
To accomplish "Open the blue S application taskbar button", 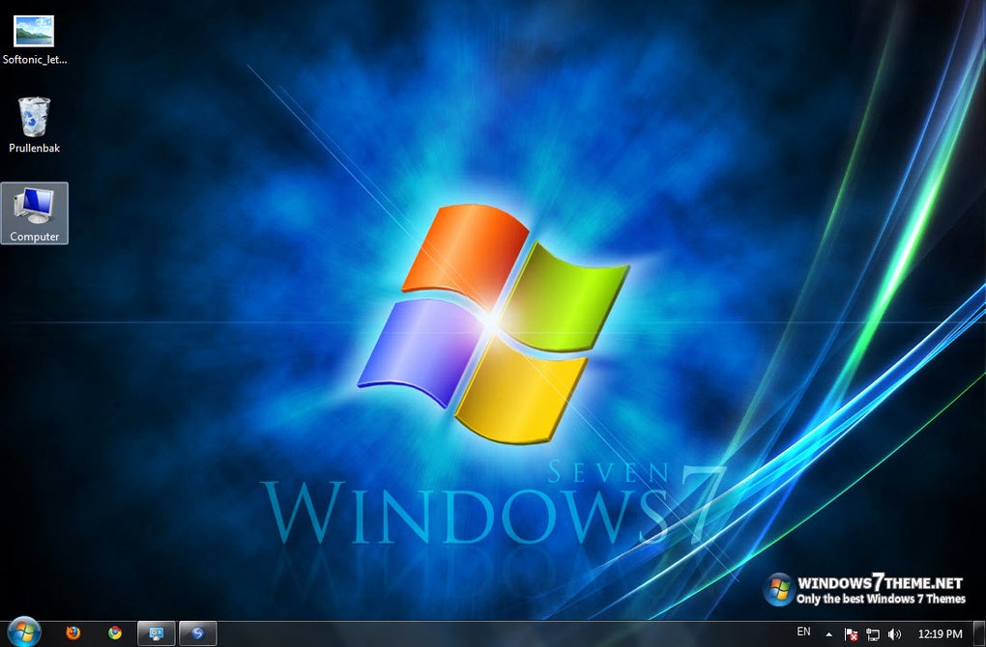I will pos(198,633).
